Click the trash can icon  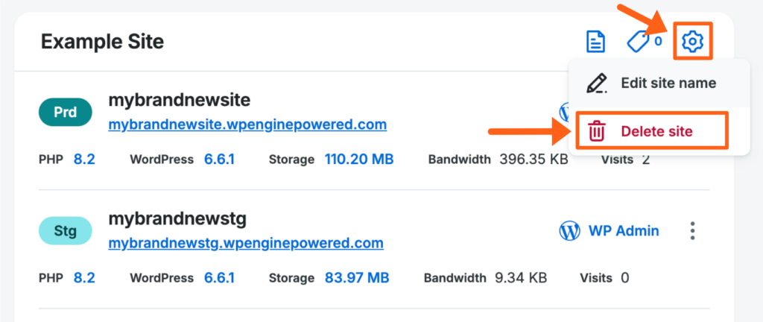(597, 132)
